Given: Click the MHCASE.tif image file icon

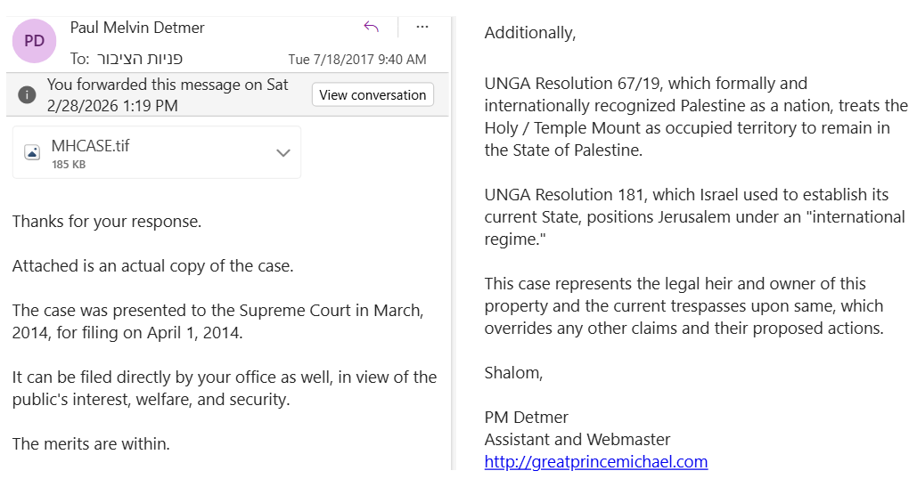Looking at the screenshot, I should point(32,152).
